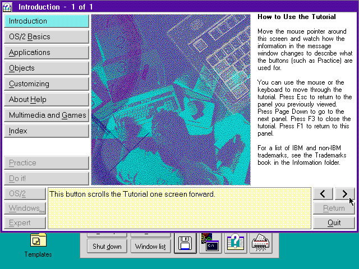Click the Practice button
359x269 pixels.
47,163
